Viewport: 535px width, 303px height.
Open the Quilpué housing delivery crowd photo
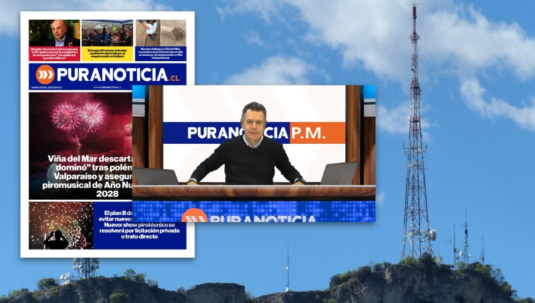pos(107,33)
